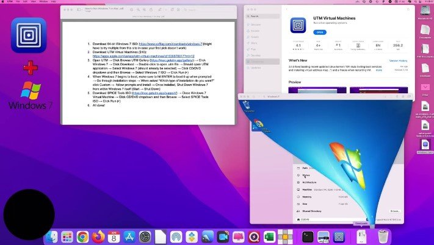Click Browse button in UTM window
This screenshot has width=434, height=245.
395,211
